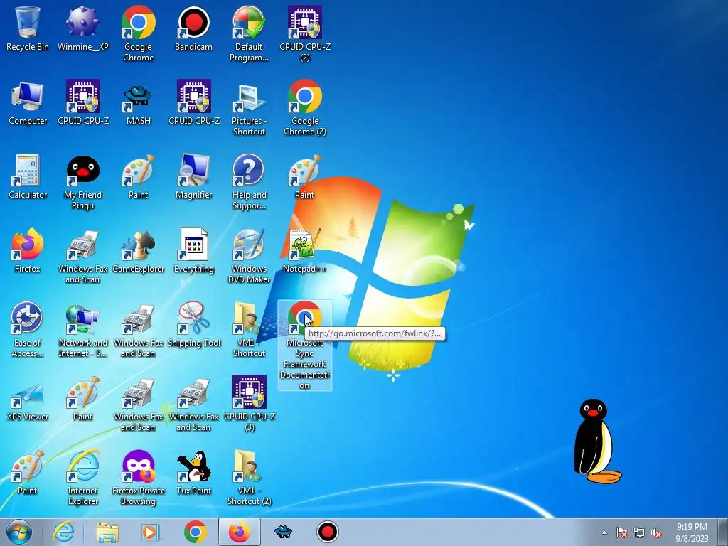Launch Internet Explorer from the taskbar

point(63,532)
